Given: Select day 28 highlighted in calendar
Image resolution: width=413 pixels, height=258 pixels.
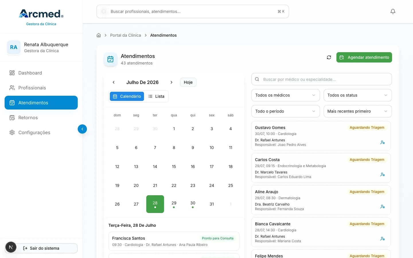Looking at the screenshot, I should (155, 204).
